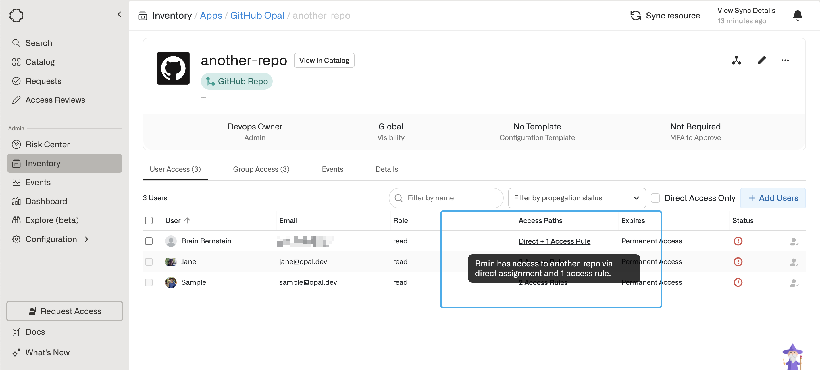Select Brain Bernstein's row checkbox
The width and height of the screenshot is (820, 370).
[x=149, y=241]
